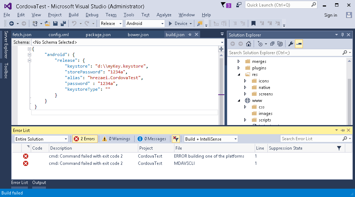The image size is (355, 197).
Task: Click the Undo toolbar icon
Action: 74,23
